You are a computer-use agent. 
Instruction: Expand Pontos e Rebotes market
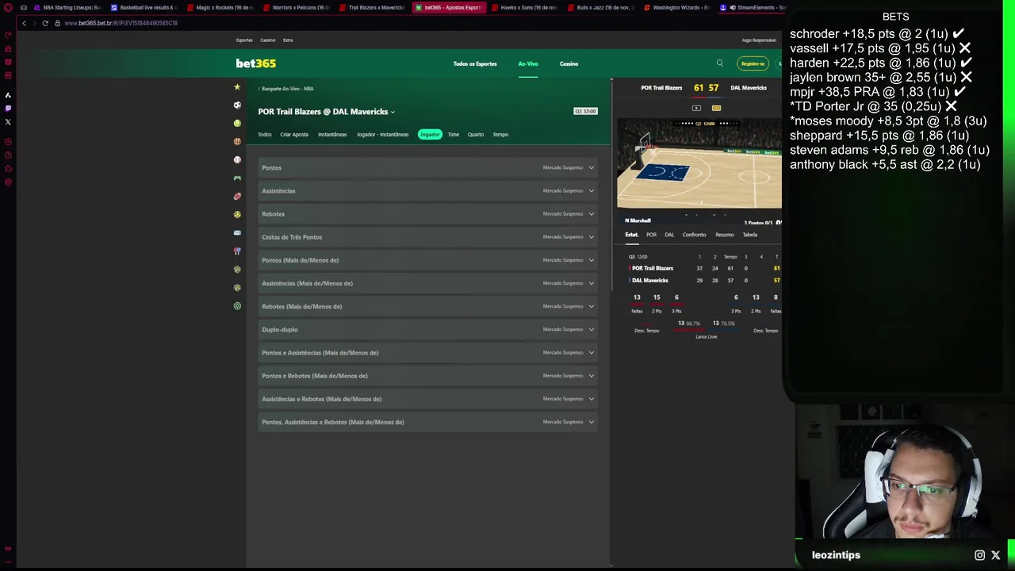point(428,375)
